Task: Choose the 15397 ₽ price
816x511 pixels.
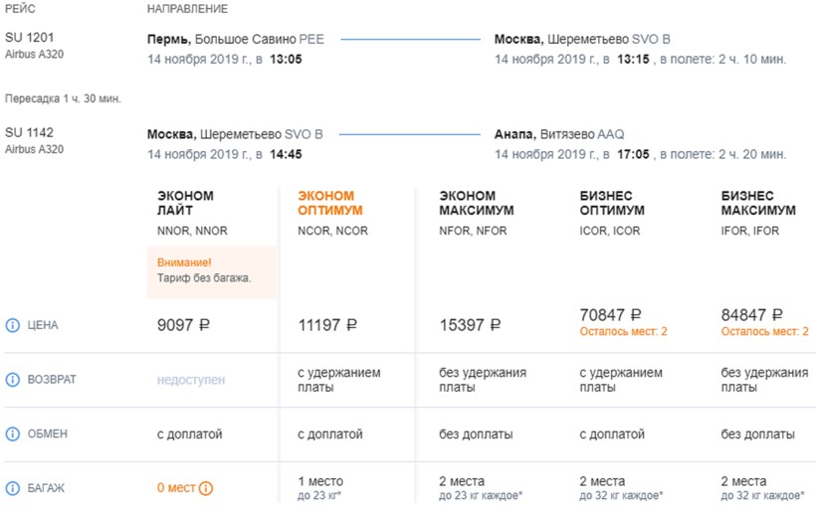Action: (x=470, y=325)
